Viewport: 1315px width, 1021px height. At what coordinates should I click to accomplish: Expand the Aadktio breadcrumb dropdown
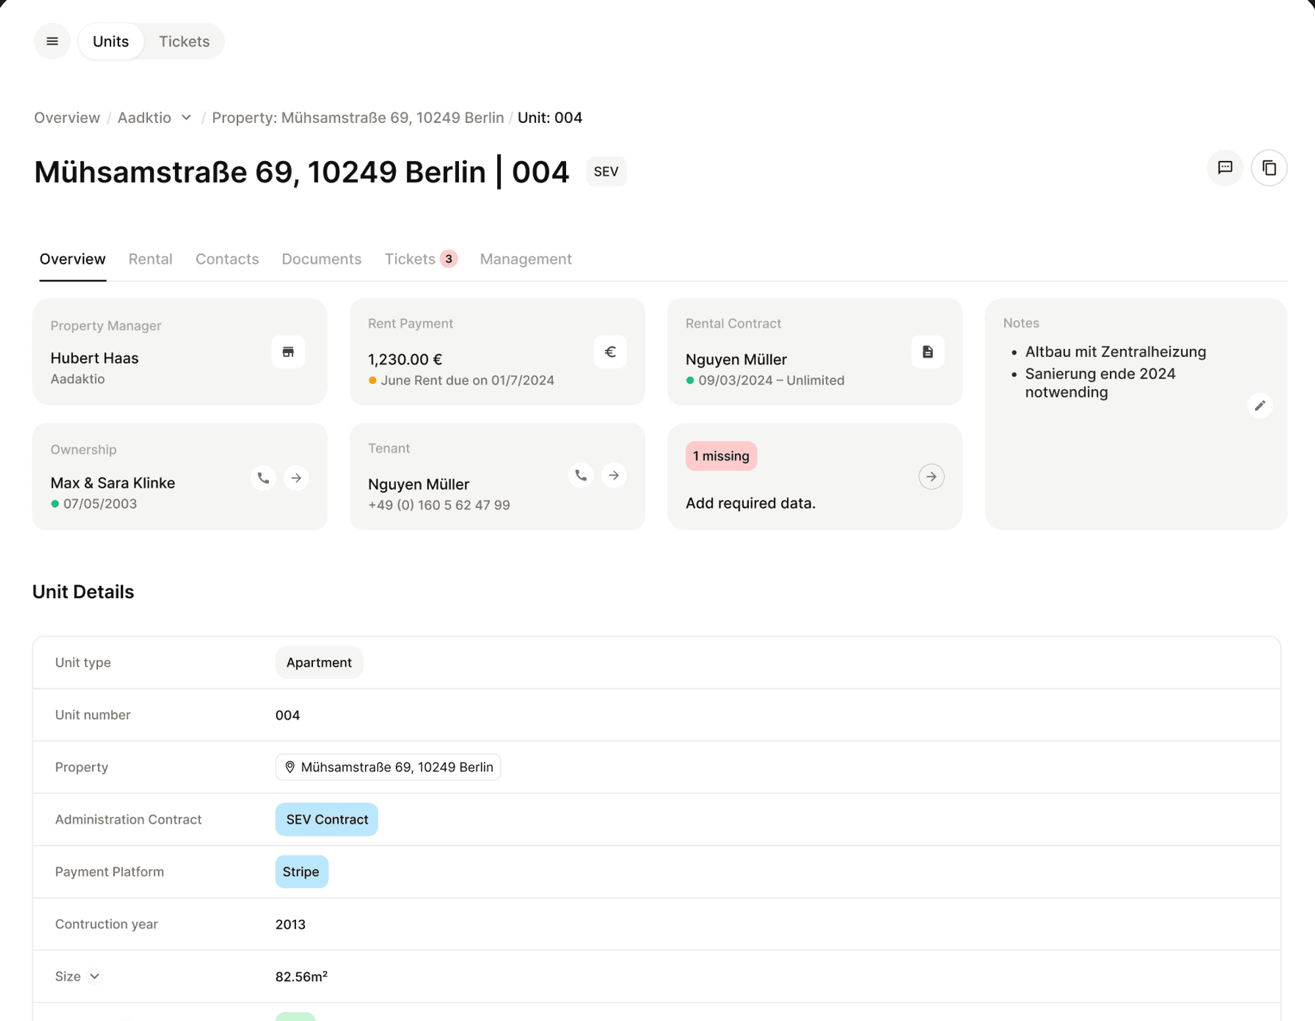pyautogui.click(x=187, y=118)
